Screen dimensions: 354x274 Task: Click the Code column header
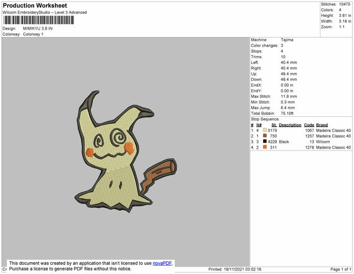(309, 125)
